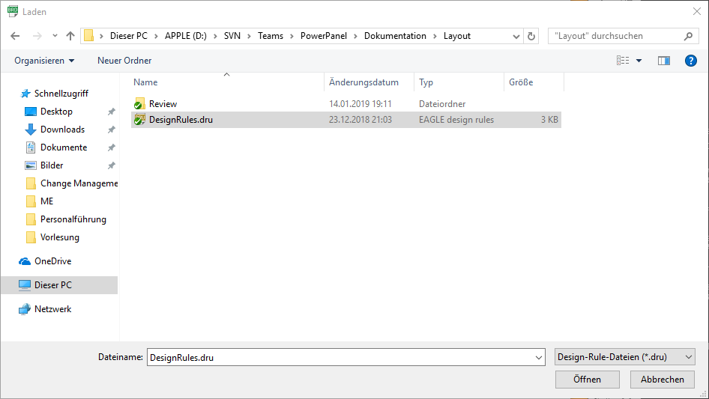Click Neuer Ordner in the toolbar
The image size is (709, 399).
(124, 61)
